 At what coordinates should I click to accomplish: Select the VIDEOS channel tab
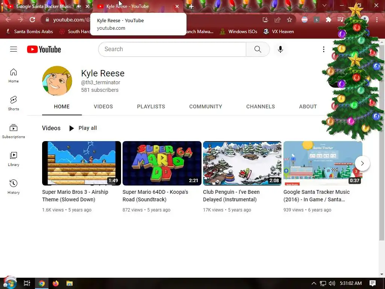click(x=103, y=106)
